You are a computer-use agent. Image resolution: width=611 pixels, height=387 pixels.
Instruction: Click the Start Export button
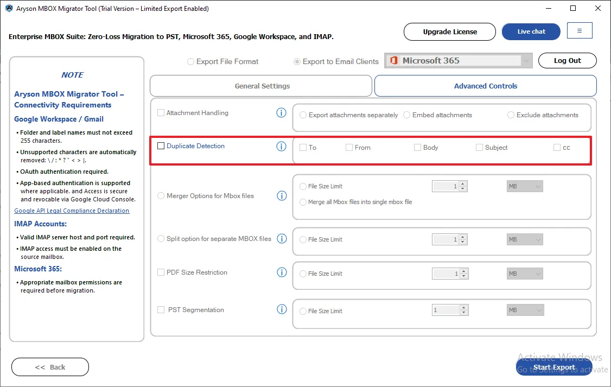pyautogui.click(x=554, y=367)
